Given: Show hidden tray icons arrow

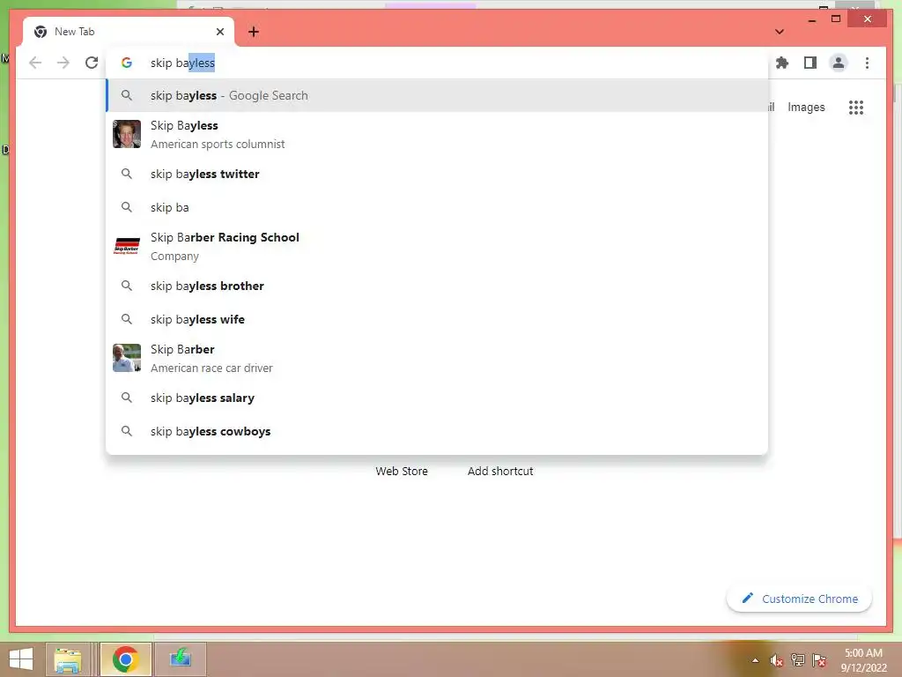Looking at the screenshot, I should (755, 660).
